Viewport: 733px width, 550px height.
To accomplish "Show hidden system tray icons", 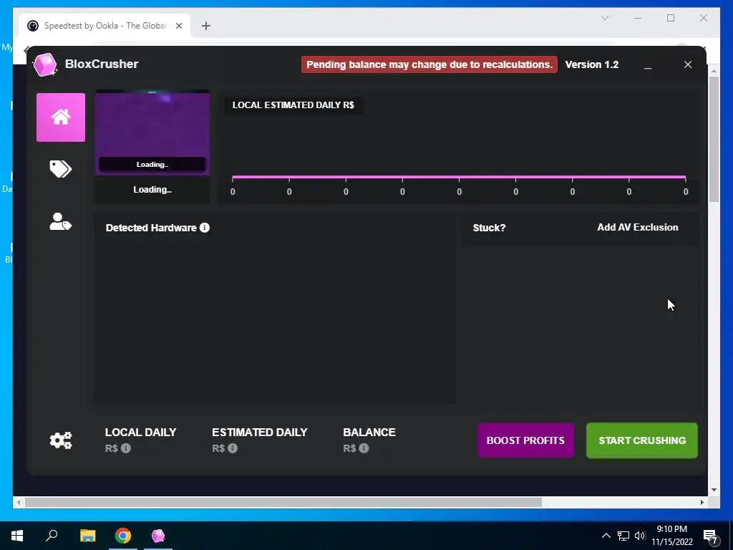I will (x=606, y=536).
